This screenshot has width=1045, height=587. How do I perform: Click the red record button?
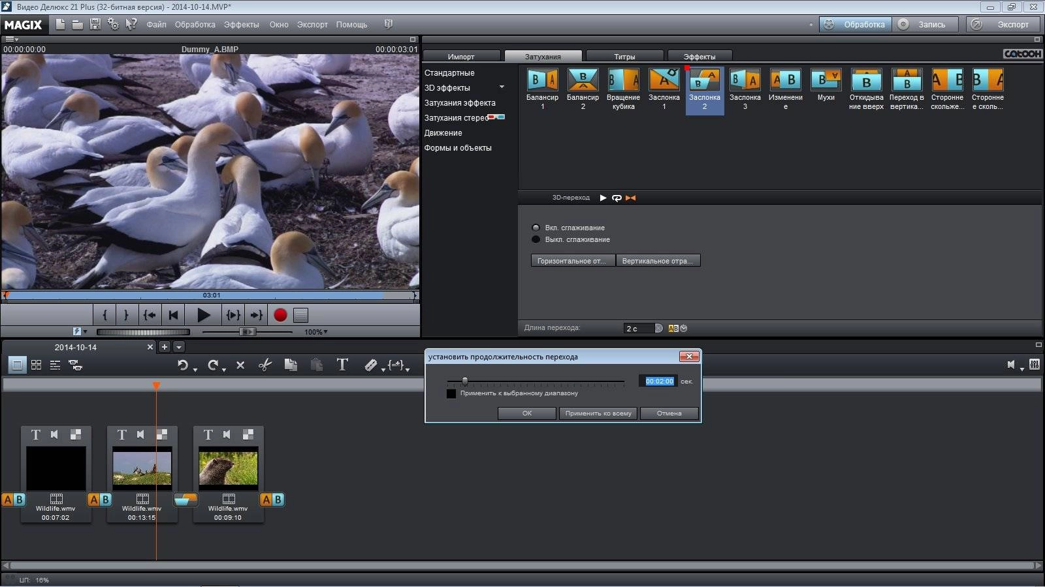click(280, 315)
